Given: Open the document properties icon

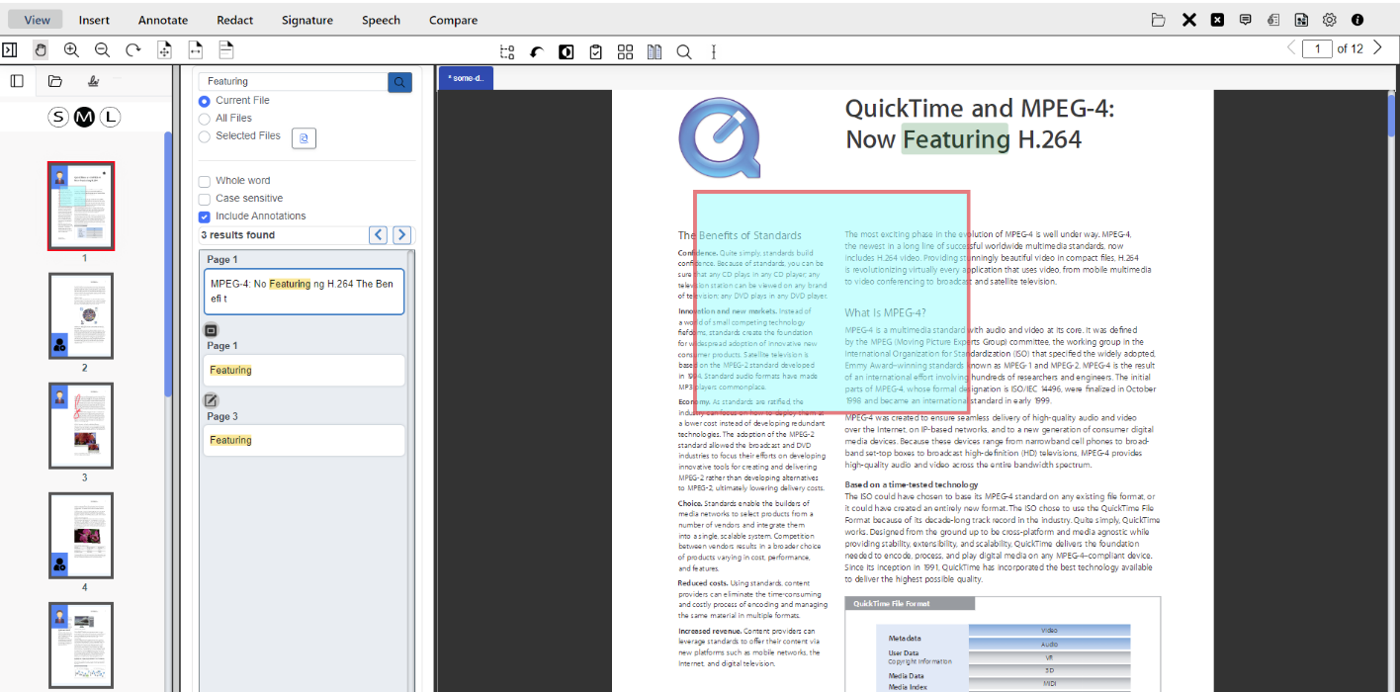Looking at the screenshot, I should (x=1273, y=20).
